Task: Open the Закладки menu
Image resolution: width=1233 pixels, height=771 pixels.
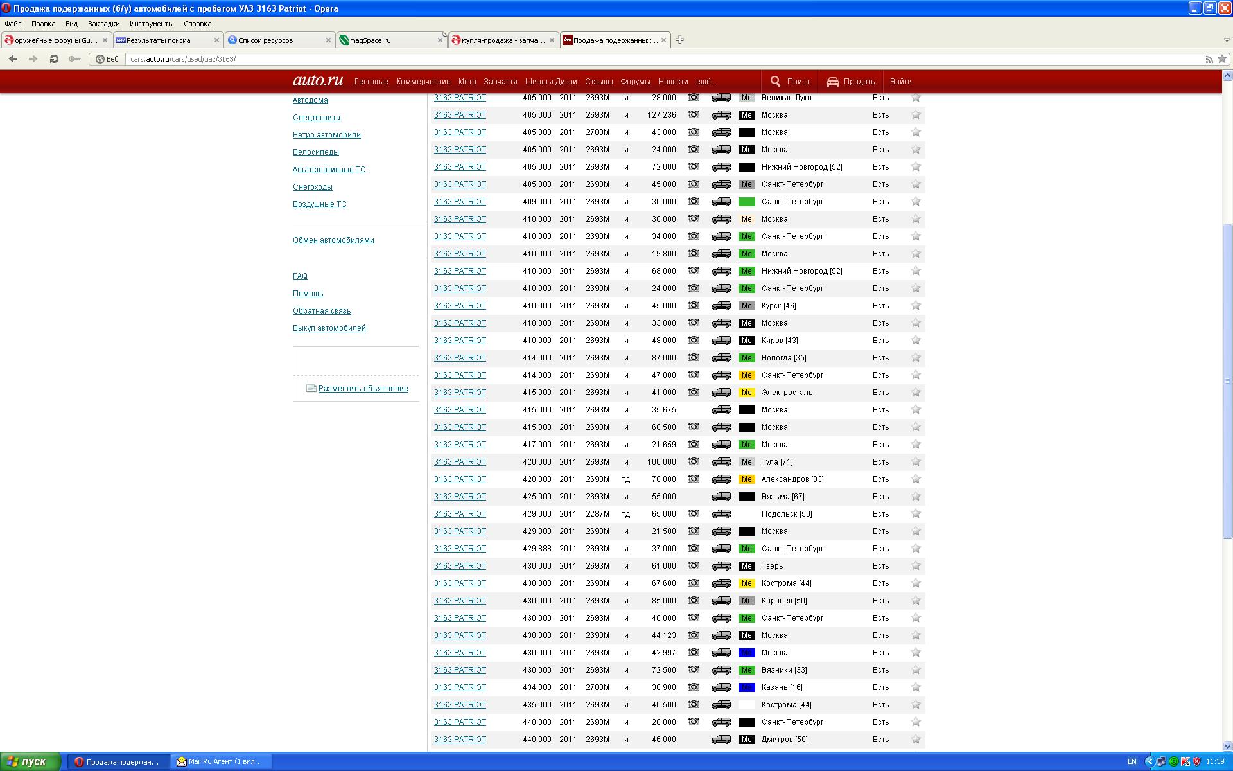Action: point(103,24)
